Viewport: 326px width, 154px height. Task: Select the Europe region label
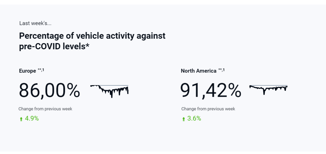tap(27, 71)
